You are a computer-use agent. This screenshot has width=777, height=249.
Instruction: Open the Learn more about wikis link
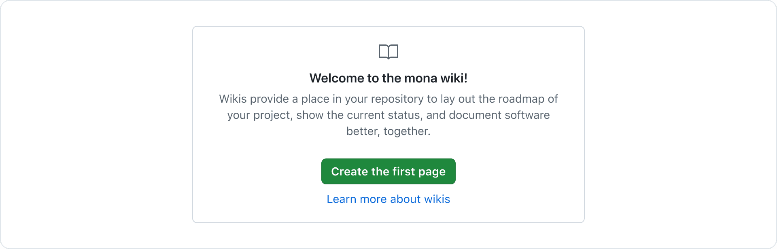click(x=388, y=199)
